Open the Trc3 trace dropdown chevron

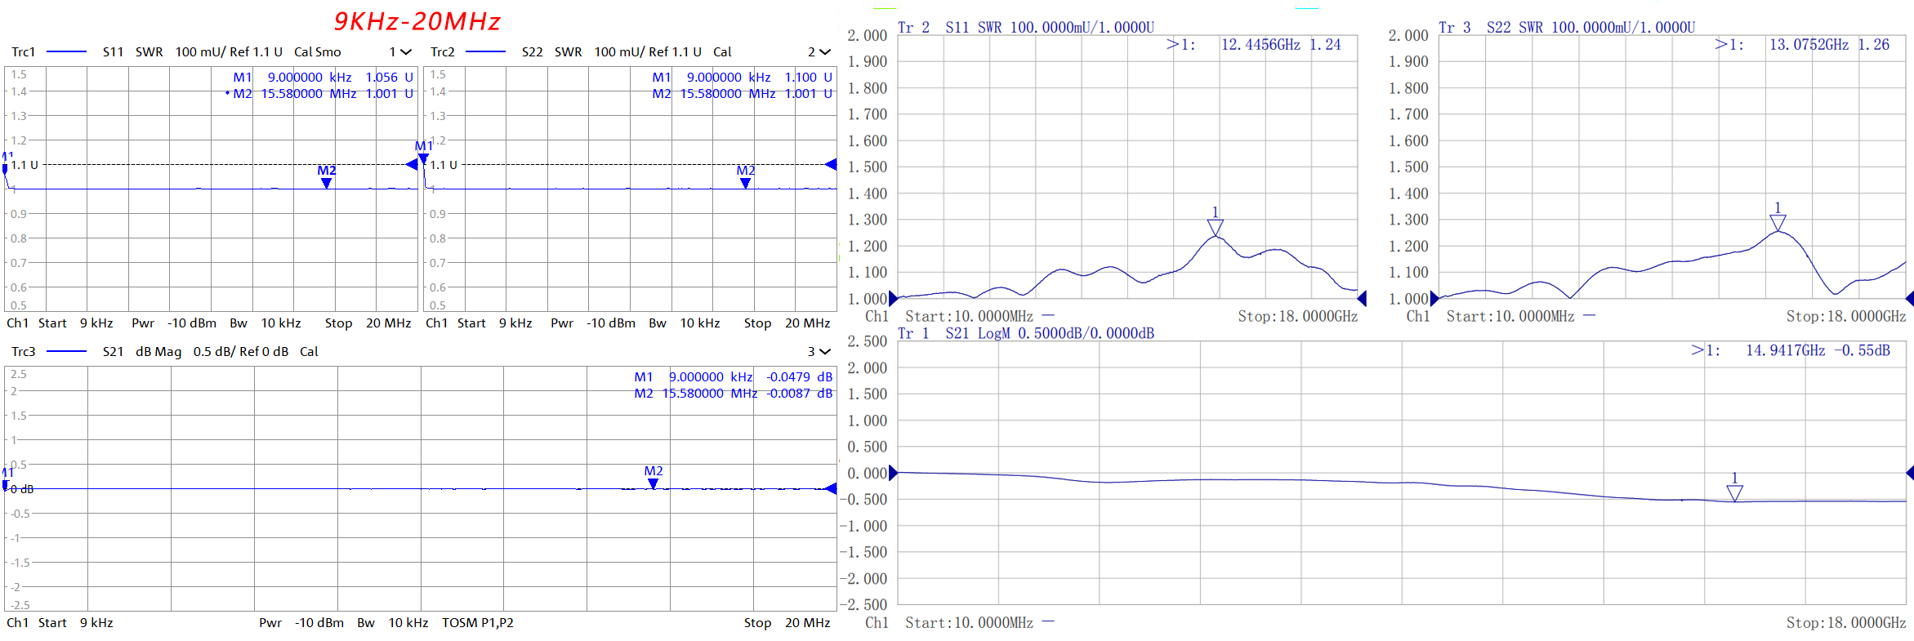[x=825, y=352]
